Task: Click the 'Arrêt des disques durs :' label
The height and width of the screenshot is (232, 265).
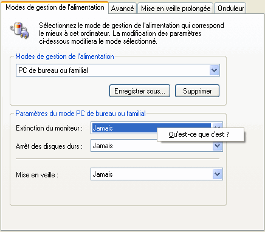Action: [x=49, y=146]
